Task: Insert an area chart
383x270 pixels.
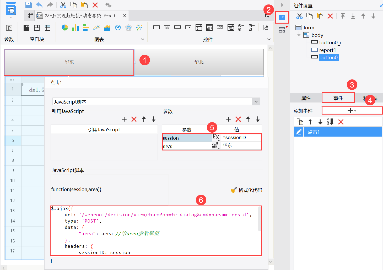Action: coord(107,27)
